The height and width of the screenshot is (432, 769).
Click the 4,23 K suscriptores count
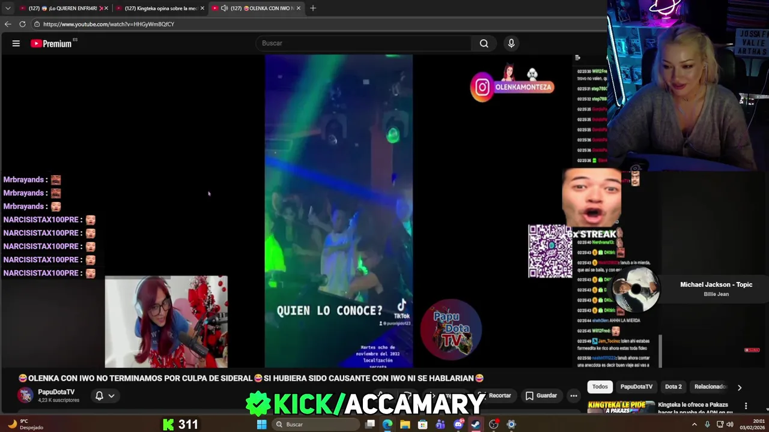point(58,400)
